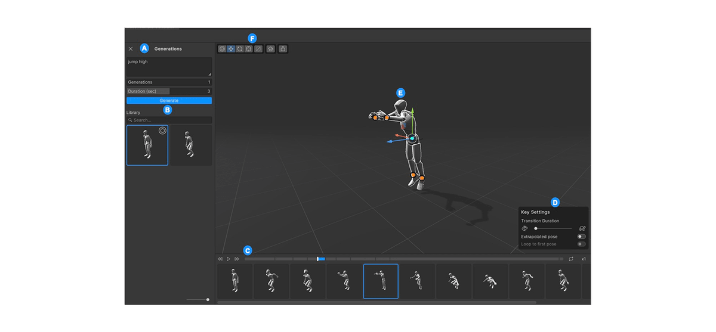The image size is (716, 332).
Task: Click the Generations panel heading
Action: [x=168, y=49]
